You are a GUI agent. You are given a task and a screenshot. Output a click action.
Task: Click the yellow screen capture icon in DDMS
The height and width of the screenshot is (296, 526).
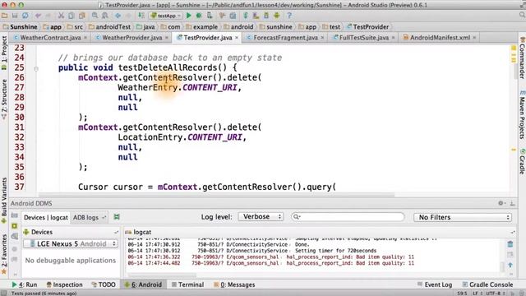point(15,226)
